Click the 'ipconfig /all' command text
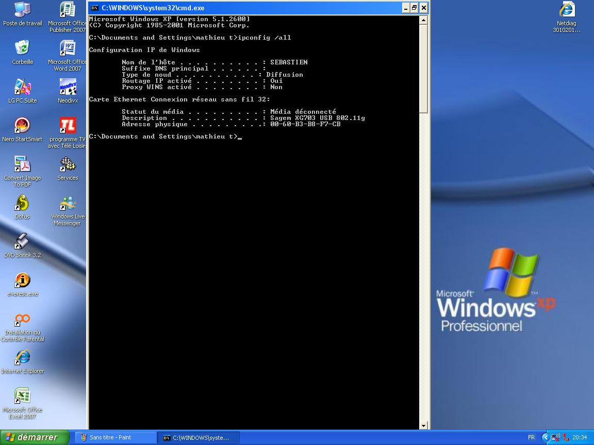The width and height of the screenshot is (594, 445). tap(265, 38)
